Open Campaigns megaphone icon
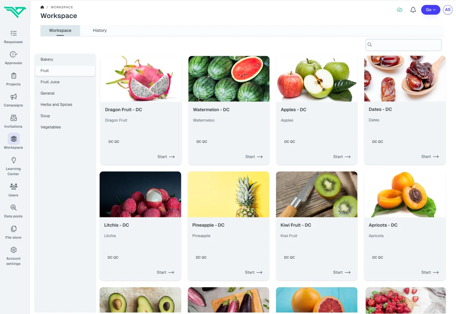This screenshot has width=456, height=314. (13, 97)
